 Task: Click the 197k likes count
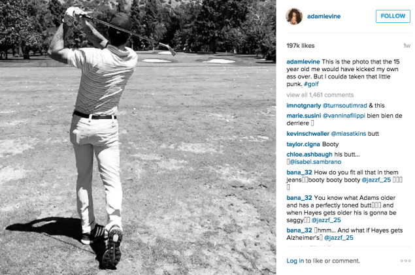pyautogui.click(x=301, y=46)
